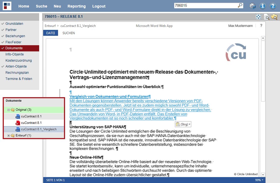Click the Logout link
Screen dimensions: 280x183
coord(99,6)
